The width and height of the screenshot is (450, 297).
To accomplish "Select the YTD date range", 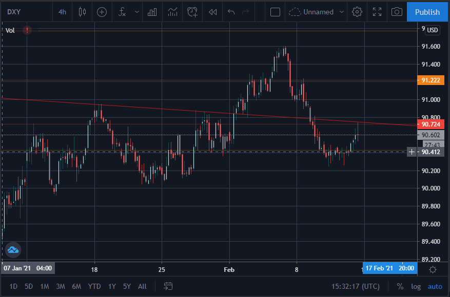I will coord(94,286).
